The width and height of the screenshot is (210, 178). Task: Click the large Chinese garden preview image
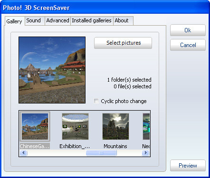(x=52, y=70)
